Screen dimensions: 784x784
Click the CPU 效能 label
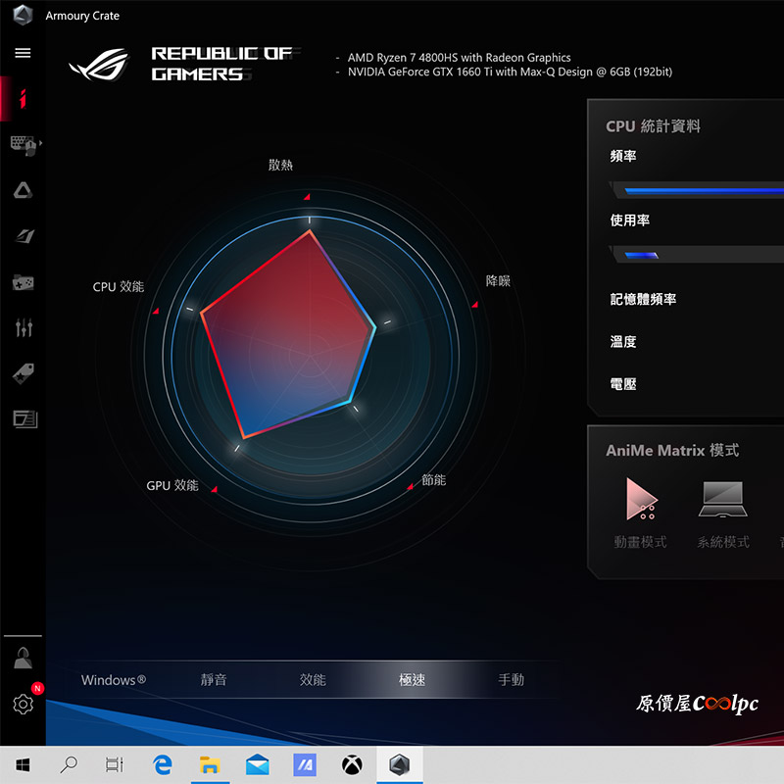[x=119, y=286]
